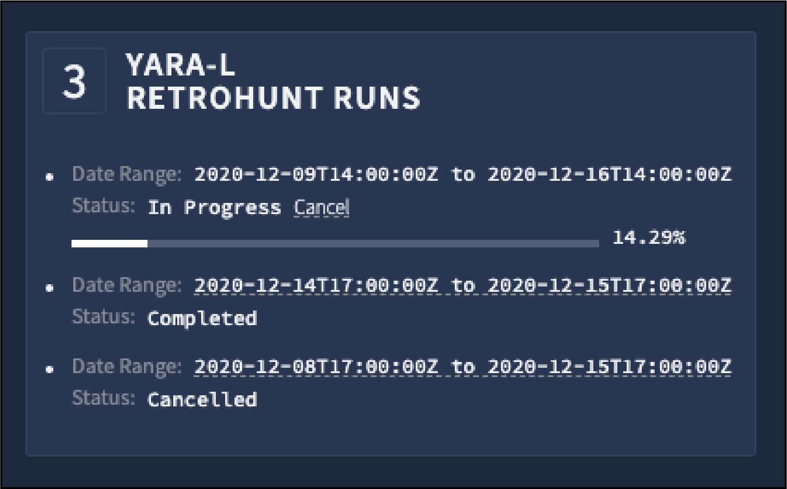Select the In Progress status text

coord(214,207)
